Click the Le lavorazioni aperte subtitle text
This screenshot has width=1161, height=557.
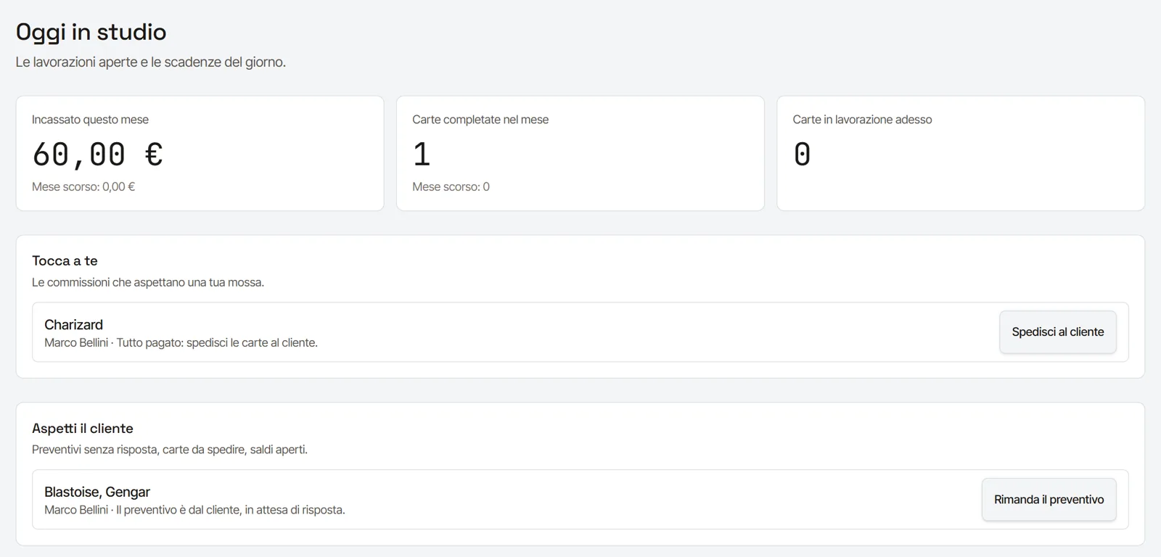[151, 62]
